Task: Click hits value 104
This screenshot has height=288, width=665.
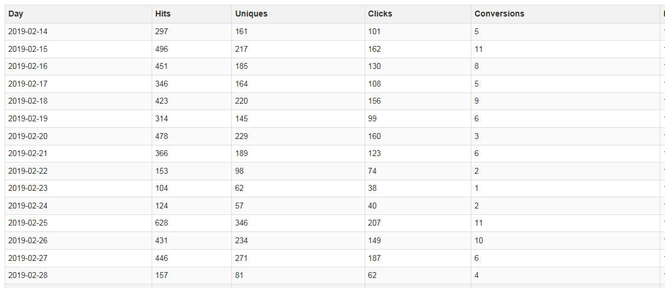Action: click(x=162, y=188)
